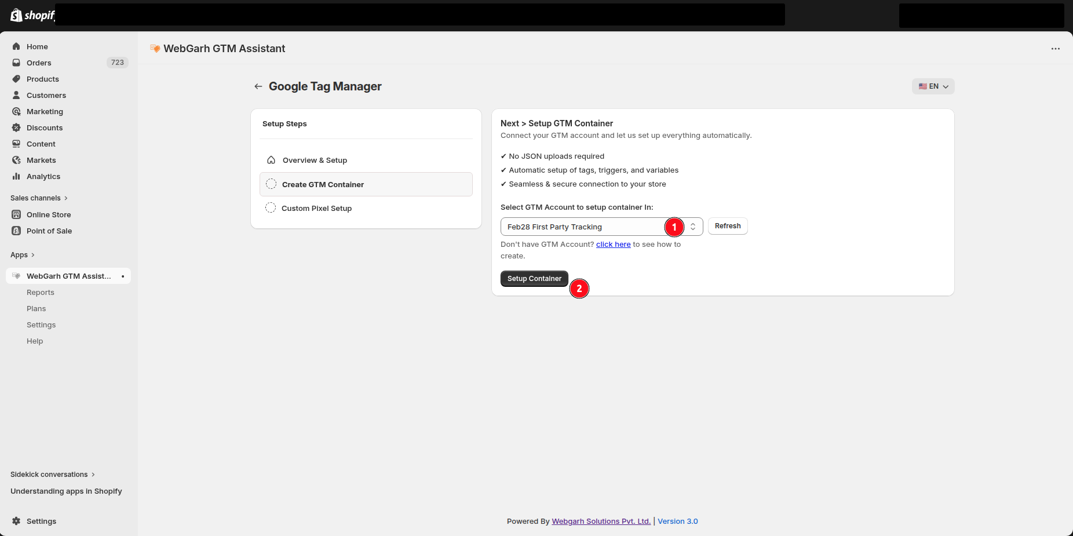Click the US flag in the language selector
This screenshot has width=1073, height=536.
(x=922, y=86)
